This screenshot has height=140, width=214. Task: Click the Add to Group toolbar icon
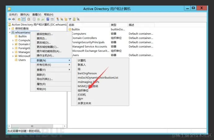[x=78, y=19]
